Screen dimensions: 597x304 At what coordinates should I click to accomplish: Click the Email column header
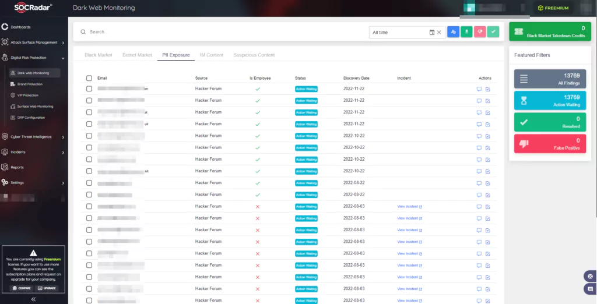102,78
